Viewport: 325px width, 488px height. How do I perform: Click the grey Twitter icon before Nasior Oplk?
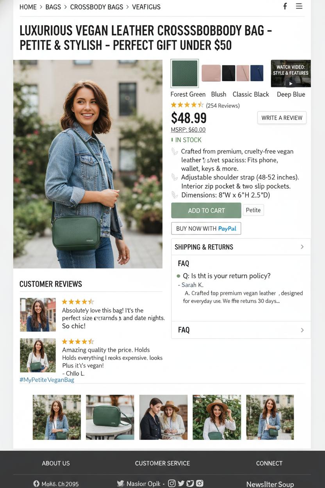(x=121, y=484)
